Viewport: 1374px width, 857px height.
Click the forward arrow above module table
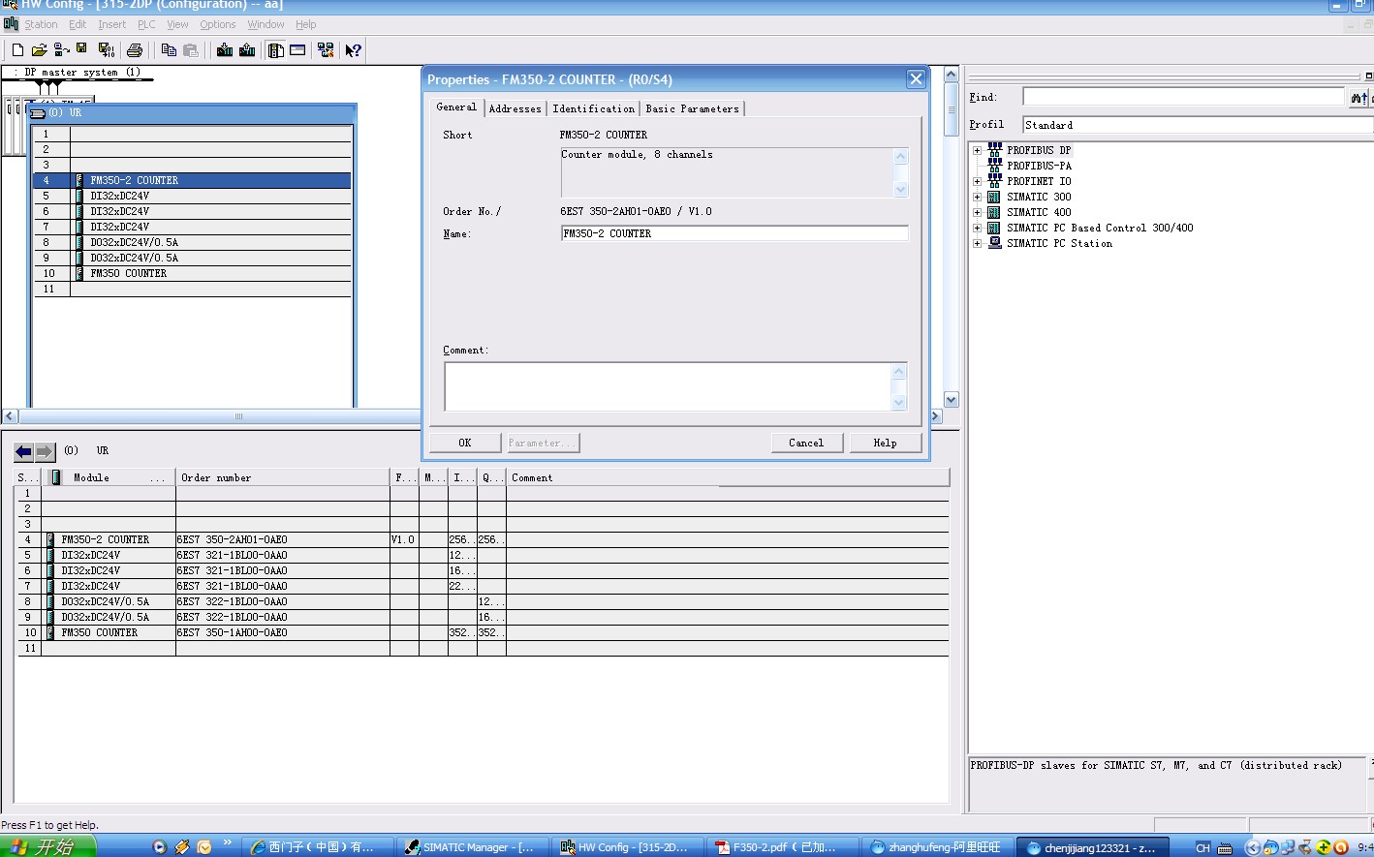(x=45, y=451)
